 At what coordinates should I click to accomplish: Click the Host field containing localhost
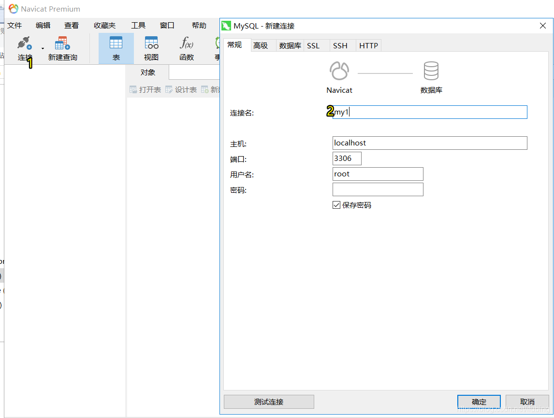(430, 143)
